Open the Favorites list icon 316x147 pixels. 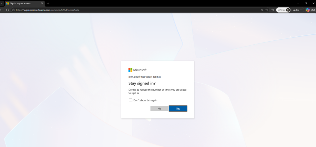[273, 10]
